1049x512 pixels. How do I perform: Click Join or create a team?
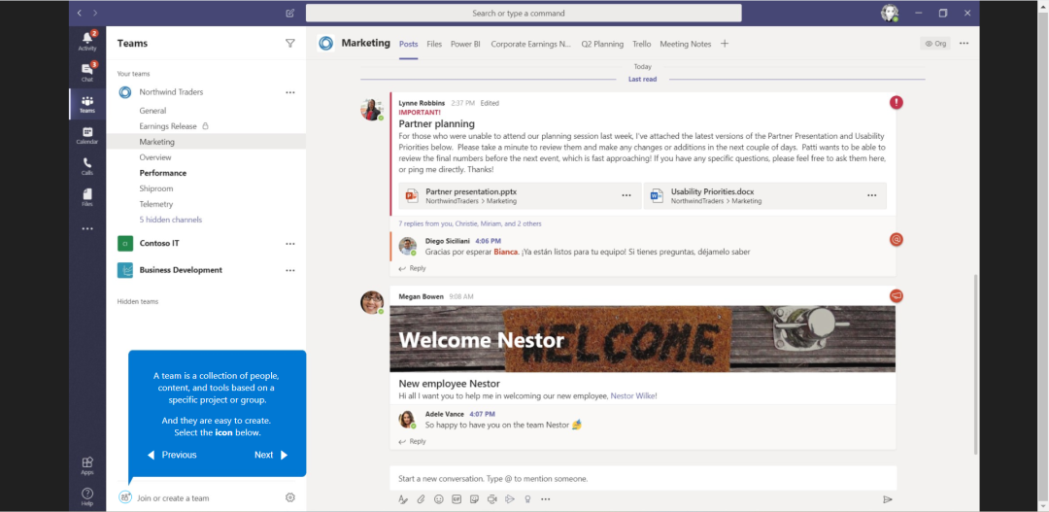(x=173, y=498)
